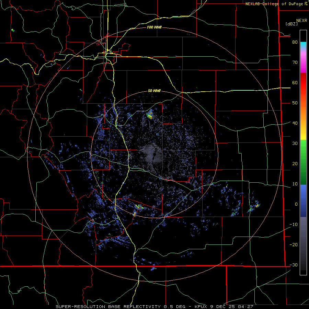Click the strong echo cell north of radar

pyautogui.click(x=150, y=114)
